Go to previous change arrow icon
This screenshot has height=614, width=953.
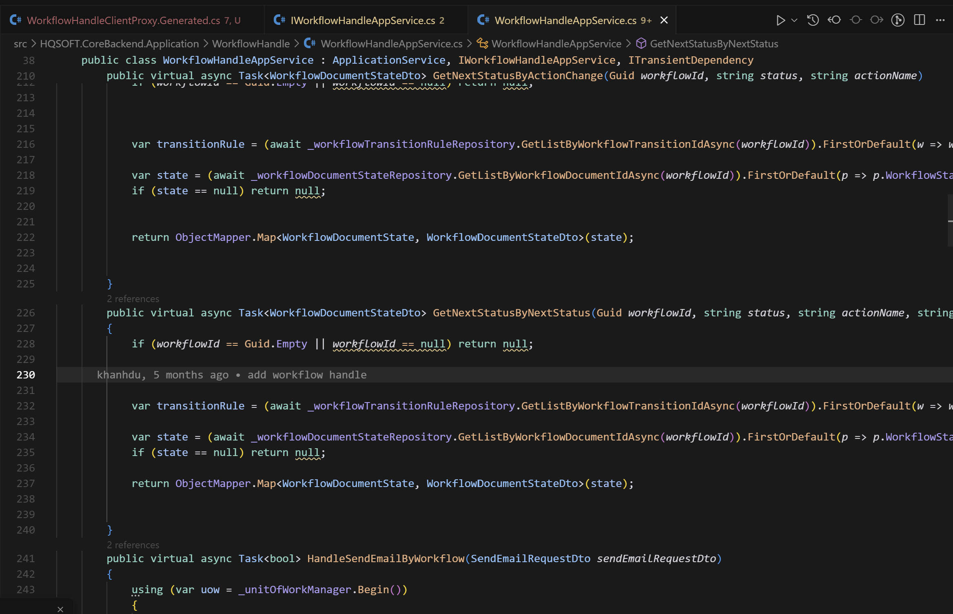point(834,20)
